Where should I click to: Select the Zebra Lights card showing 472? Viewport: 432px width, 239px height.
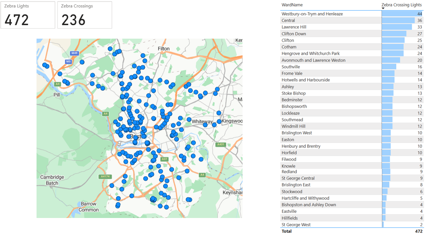tap(28, 15)
